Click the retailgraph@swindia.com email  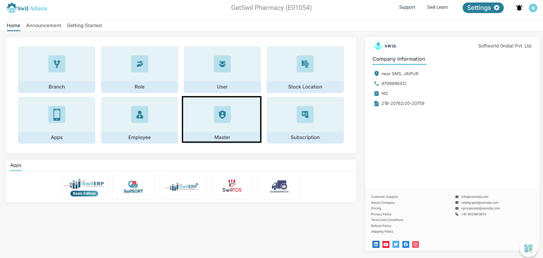point(480,203)
